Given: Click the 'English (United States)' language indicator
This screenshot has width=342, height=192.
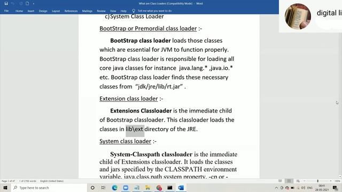Looking at the screenshot, I should click(x=52, y=181).
